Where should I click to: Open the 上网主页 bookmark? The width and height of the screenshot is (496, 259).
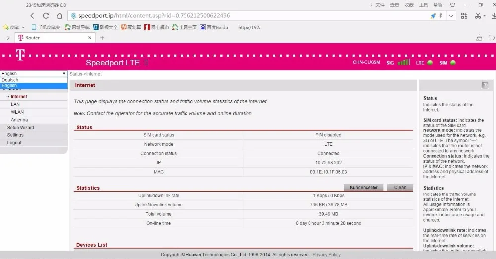click(x=185, y=28)
